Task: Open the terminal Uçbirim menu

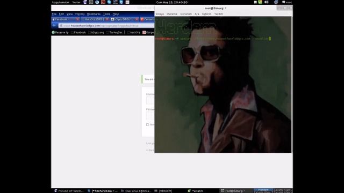Action: (x=206, y=14)
